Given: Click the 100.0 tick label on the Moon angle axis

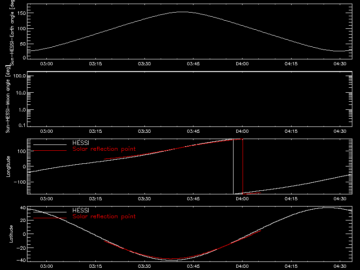Looking at the screenshot, I should coord(19,76).
